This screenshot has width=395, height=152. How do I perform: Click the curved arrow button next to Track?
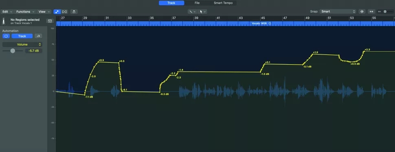coord(38,36)
